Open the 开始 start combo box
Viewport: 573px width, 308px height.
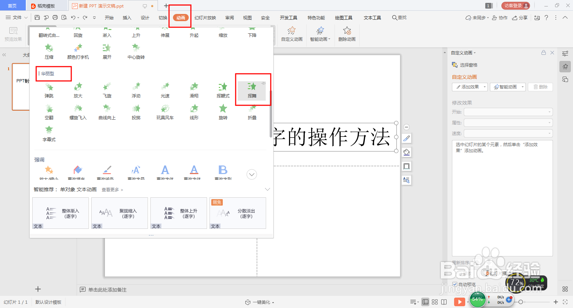click(x=508, y=112)
